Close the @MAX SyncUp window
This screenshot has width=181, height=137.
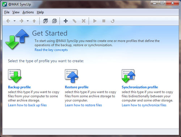pos(172,3)
